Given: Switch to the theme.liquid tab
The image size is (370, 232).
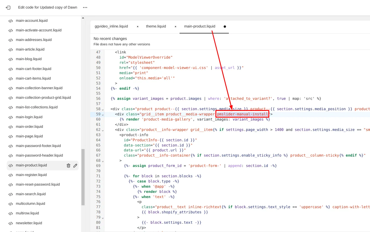Looking at the screenshot, I should (x=156, y=26).
